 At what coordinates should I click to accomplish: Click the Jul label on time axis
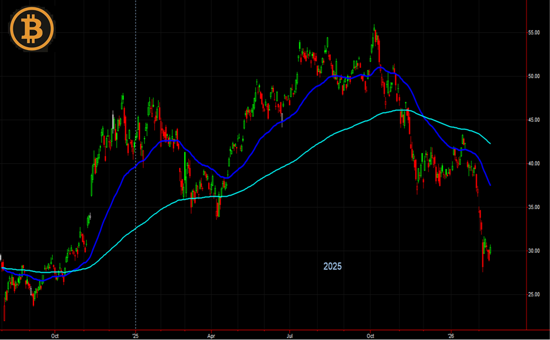pos(290,335)
